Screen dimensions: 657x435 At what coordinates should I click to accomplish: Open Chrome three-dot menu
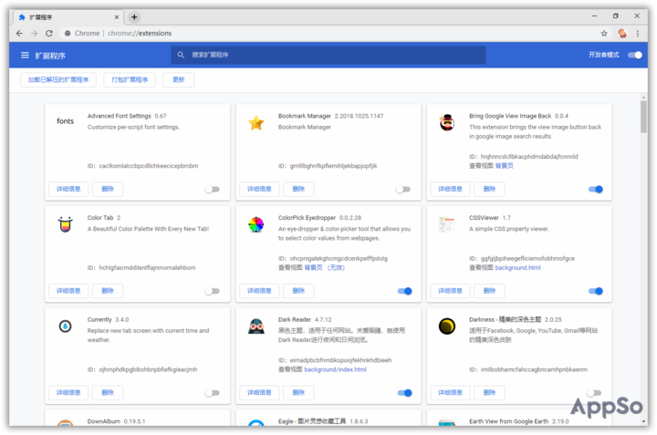637,34
